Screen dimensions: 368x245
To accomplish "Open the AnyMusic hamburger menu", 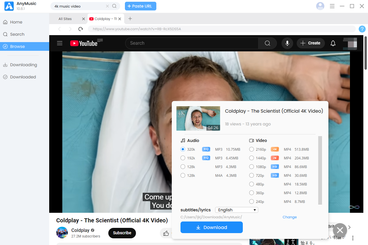I will pos(332,6).
